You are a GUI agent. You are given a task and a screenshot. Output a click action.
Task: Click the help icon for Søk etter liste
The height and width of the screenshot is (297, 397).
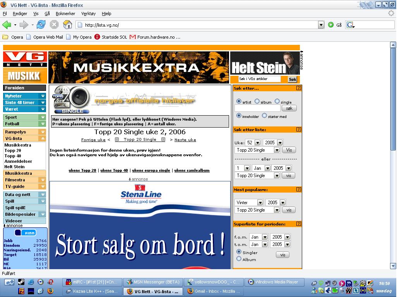coord(298,130)
